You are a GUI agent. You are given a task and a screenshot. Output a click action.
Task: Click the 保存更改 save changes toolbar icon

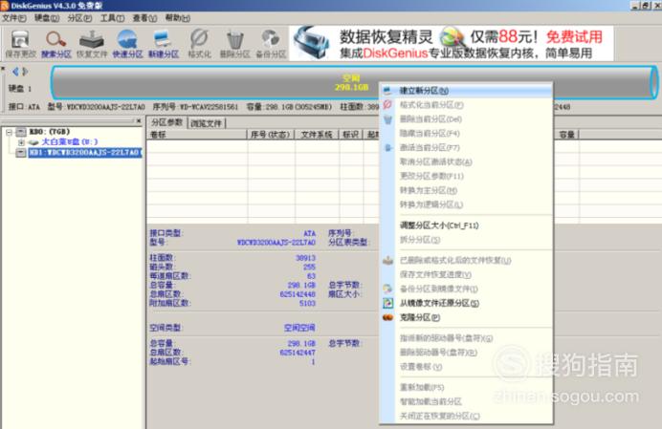(x=20, y=44)
